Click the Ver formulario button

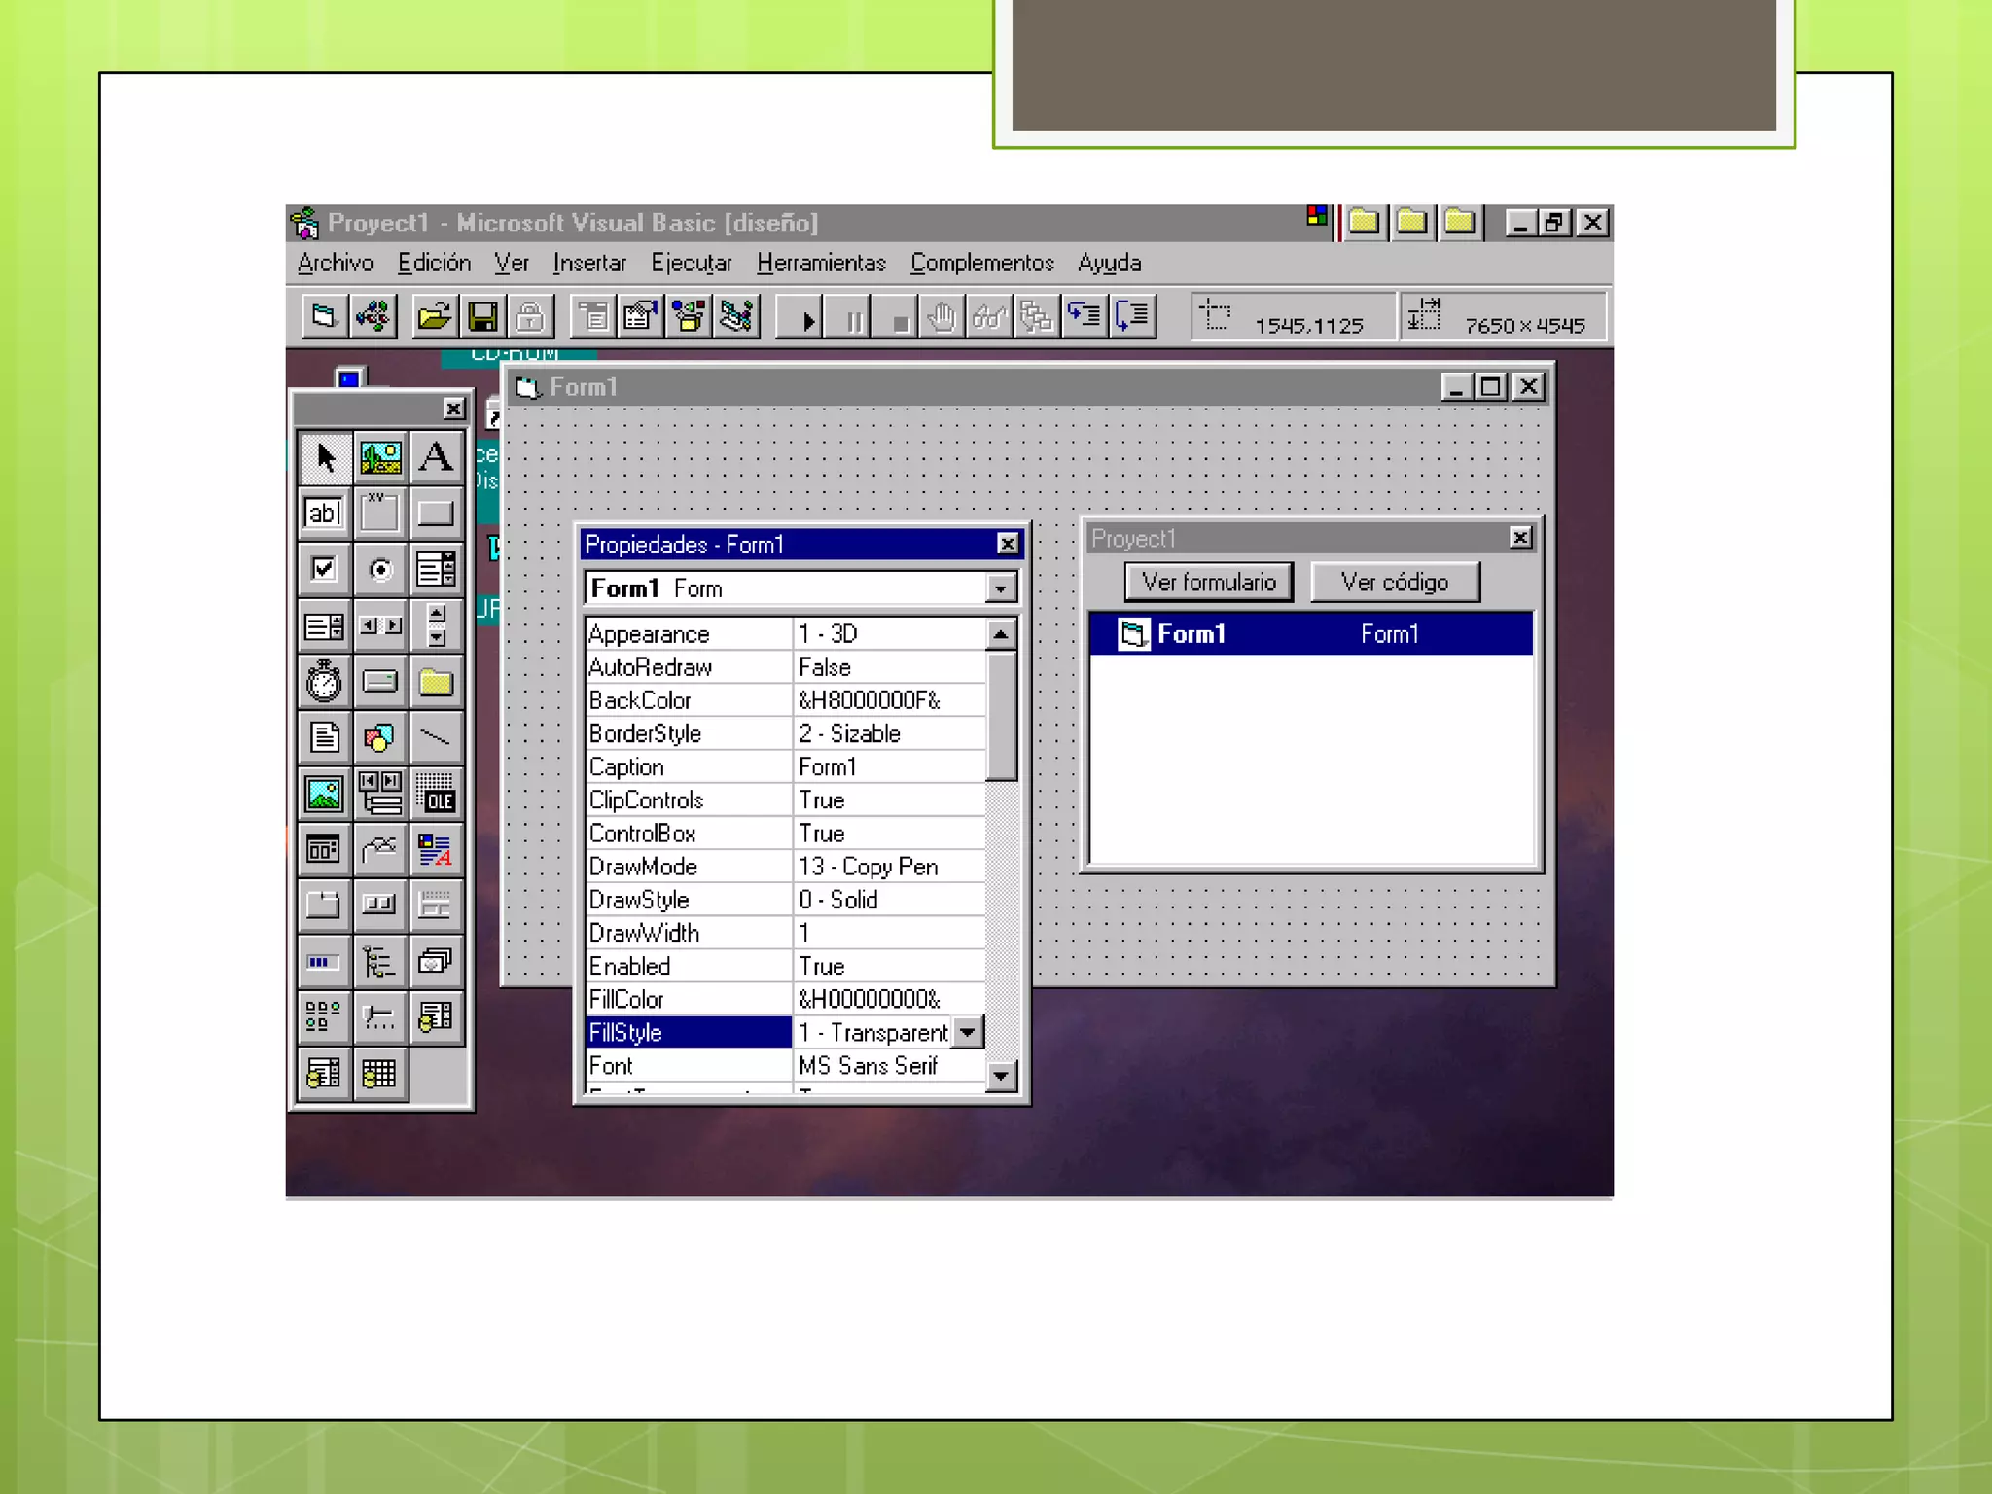click(1209, 582)
